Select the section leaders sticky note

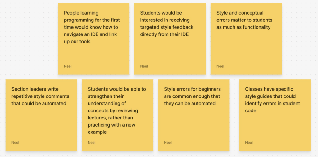tap(41, 115)
